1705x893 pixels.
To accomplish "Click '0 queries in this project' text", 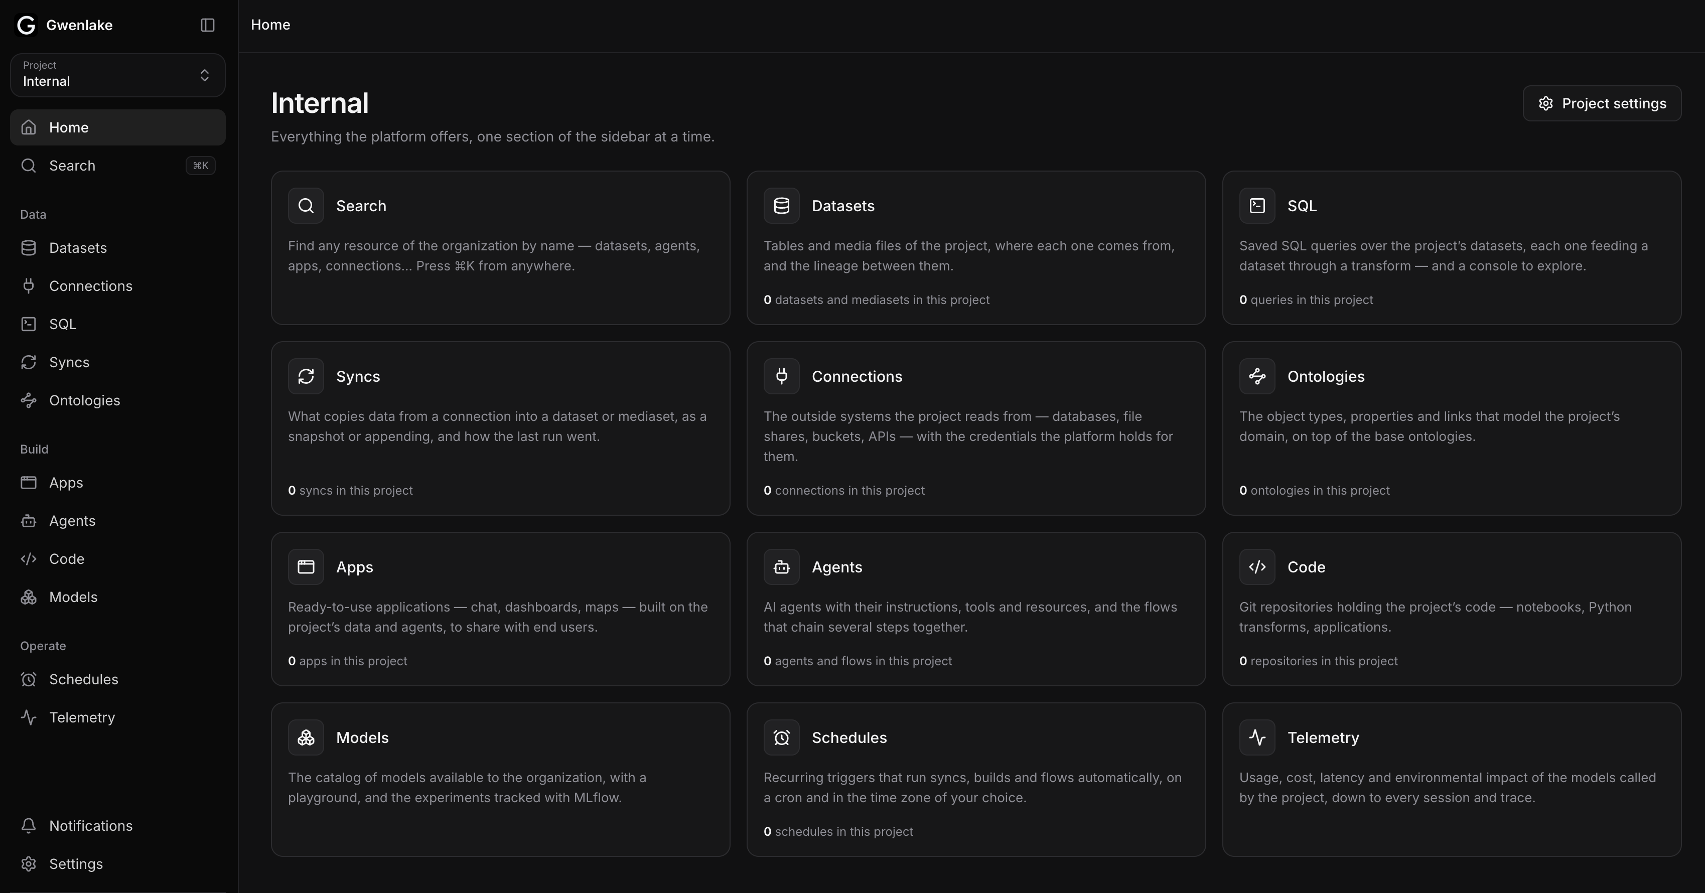I will pyautogui.click(x=1306, y=300).
